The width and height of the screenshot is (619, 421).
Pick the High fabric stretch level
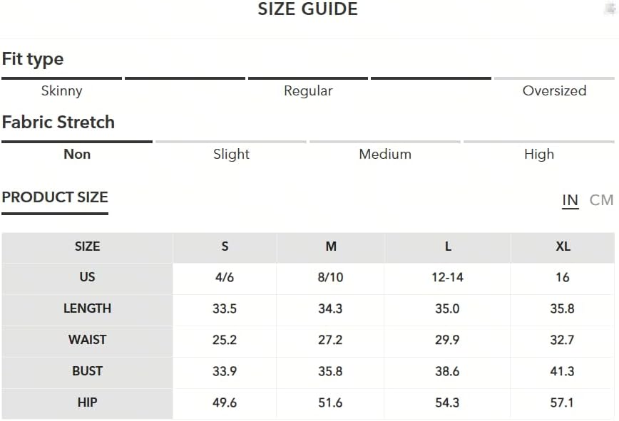click(538, 154)
